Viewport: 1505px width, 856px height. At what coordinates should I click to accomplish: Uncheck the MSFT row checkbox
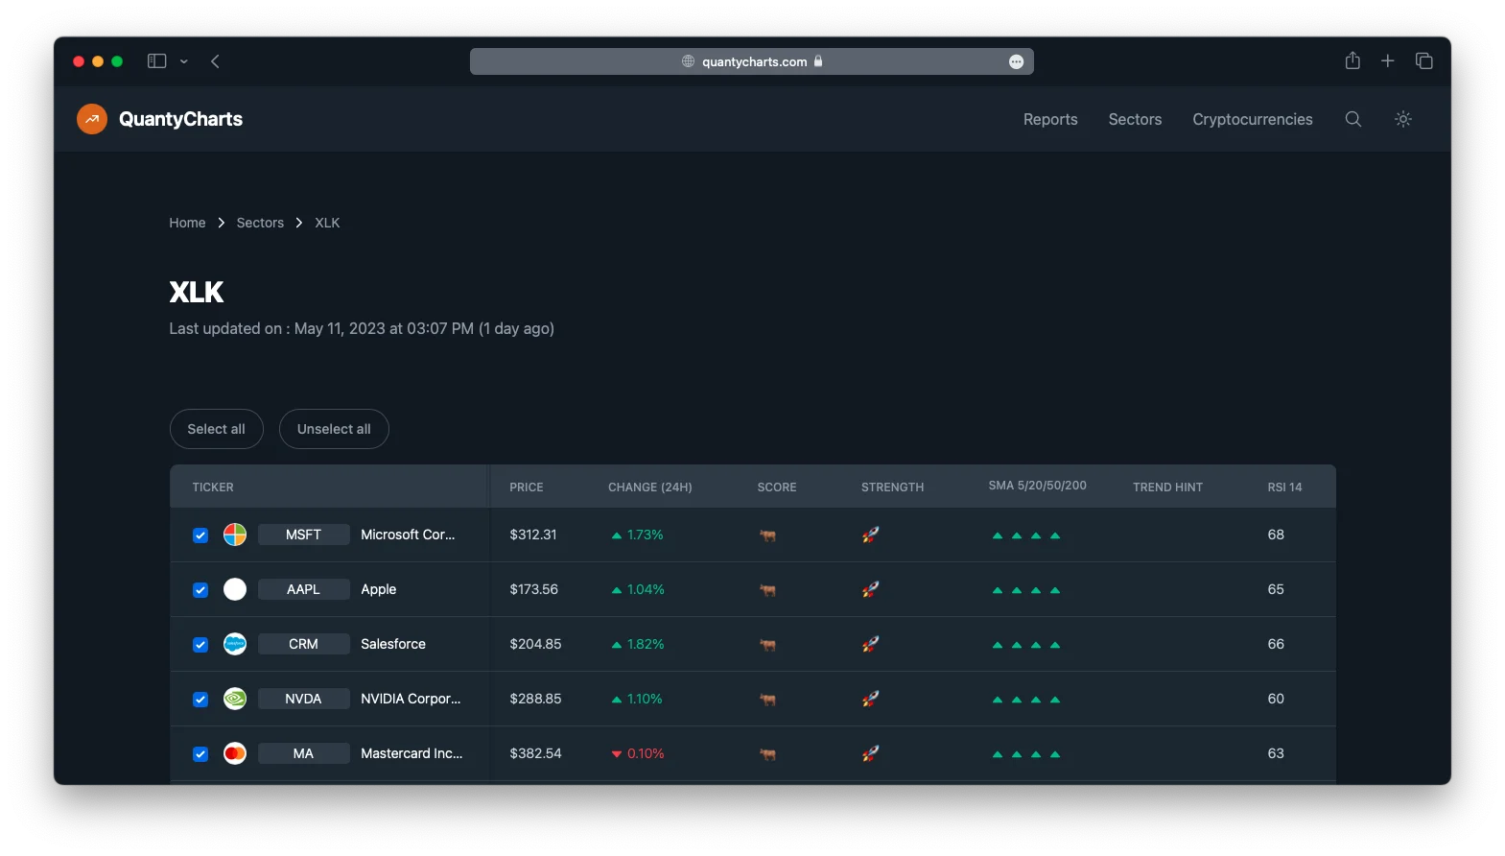click(200, 535)
